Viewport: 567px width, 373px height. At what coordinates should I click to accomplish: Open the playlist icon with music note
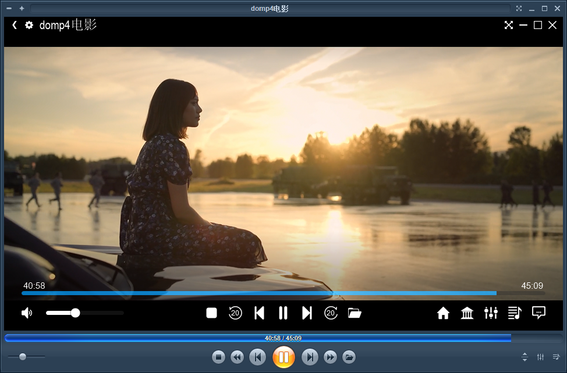pos(515,313)
